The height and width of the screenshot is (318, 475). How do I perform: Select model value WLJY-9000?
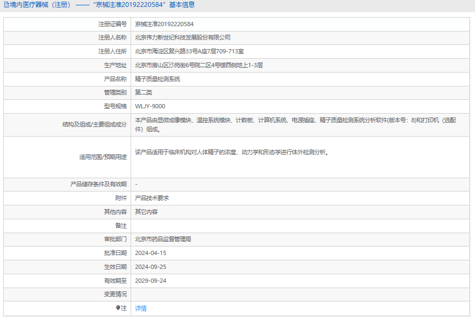[150, 106]
